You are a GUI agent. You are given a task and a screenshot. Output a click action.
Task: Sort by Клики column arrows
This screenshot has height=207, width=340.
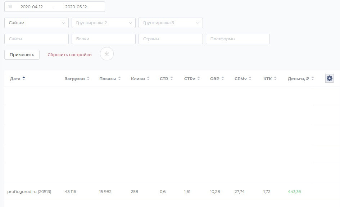coord(148,78)
